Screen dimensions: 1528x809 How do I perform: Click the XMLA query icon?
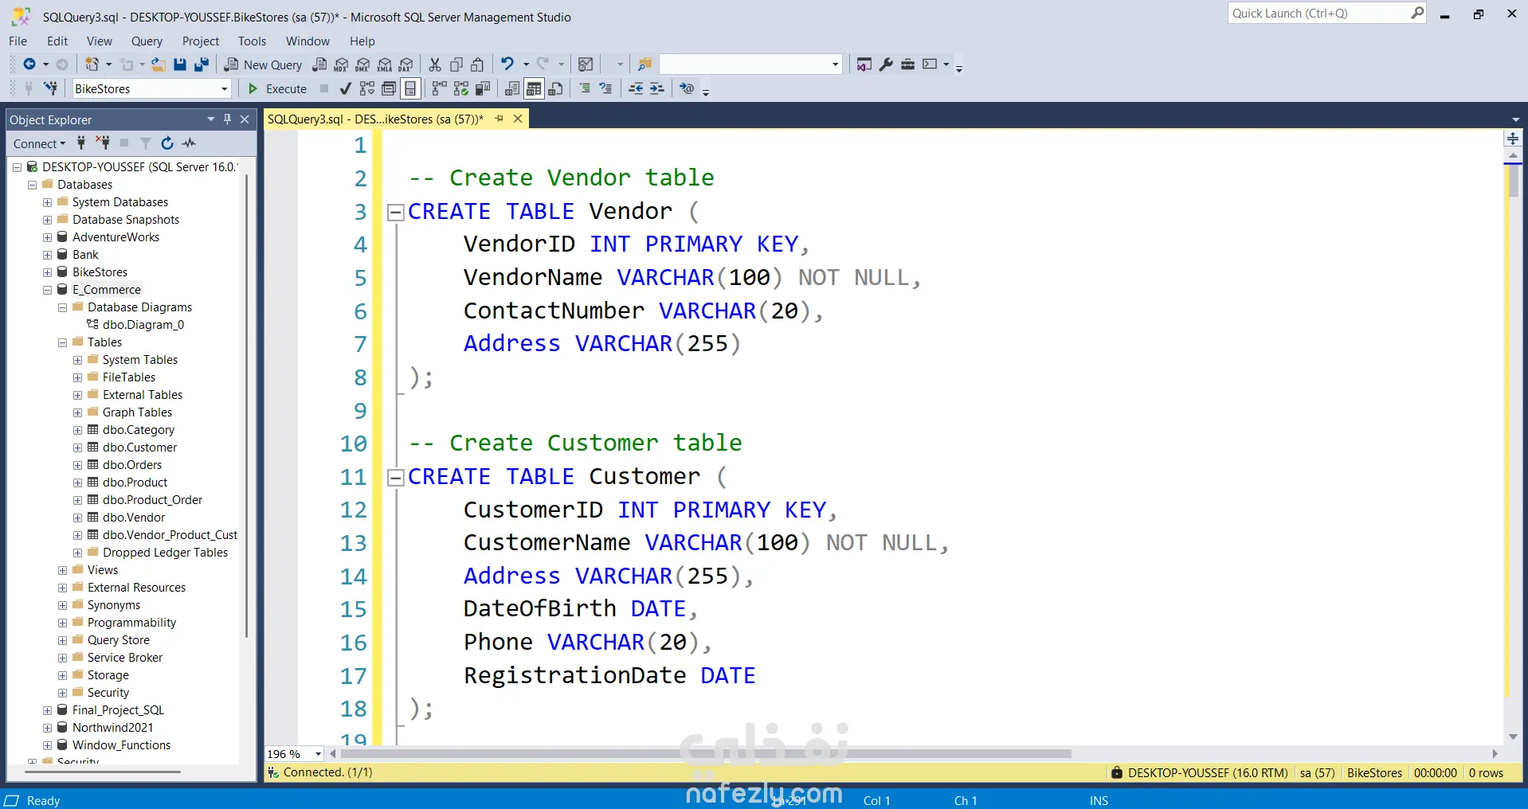[385, 64]
